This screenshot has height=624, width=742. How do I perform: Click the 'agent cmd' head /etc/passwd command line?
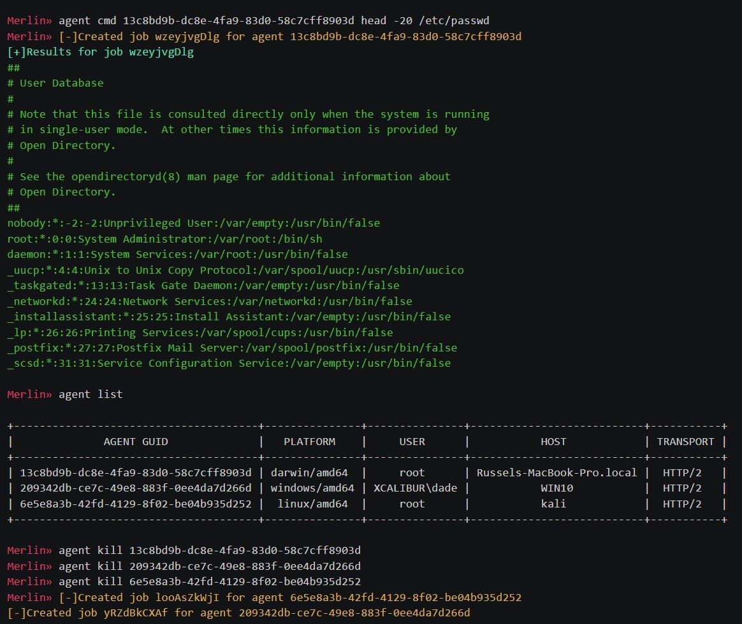(x=248, y=21)
